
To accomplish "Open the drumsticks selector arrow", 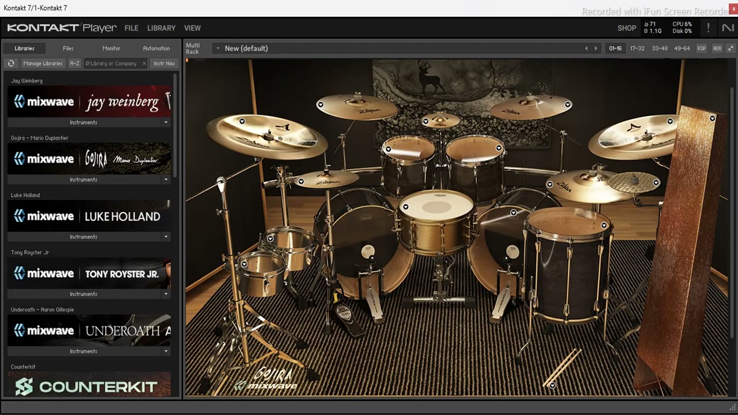I will (552, 386).
